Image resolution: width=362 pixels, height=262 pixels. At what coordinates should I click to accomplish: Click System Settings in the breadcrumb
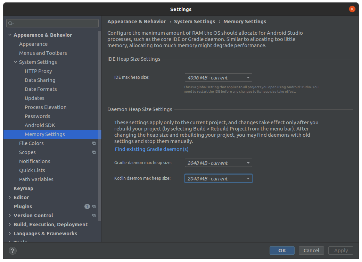pos(195,22)
